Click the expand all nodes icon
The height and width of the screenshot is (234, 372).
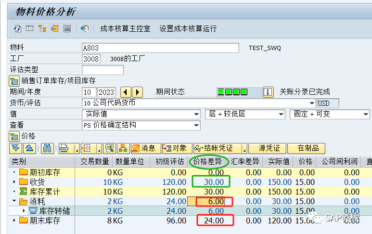coord(16,149)
